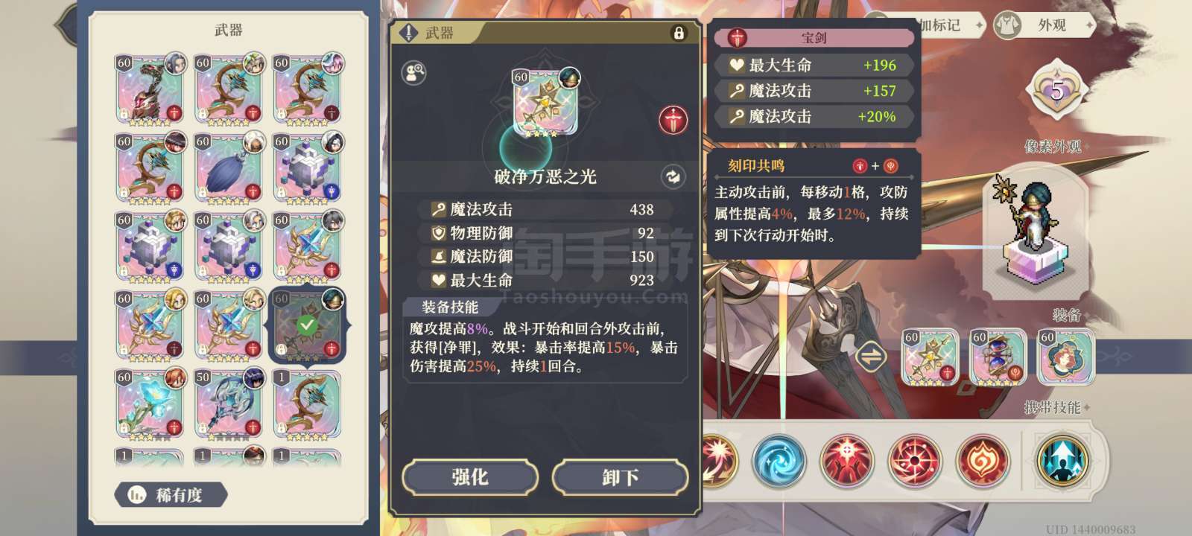Click the 强化 enhance button
This screenshot has height=536, width=1192.
pyautogui.click(x=470, y=477)
